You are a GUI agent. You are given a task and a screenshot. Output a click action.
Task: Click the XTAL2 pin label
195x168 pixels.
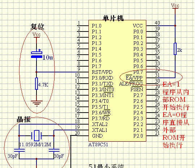coord(100,124)
